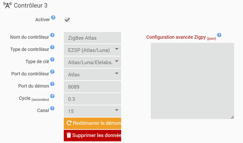This screenshot has width=243, height=143.
Task: Click help icon beside Nom du contrôleur
Action: click(52, 35)
